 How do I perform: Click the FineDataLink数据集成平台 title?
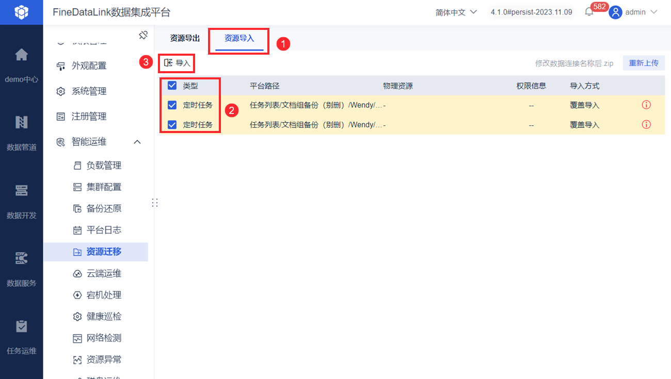[x=111, y=12]
